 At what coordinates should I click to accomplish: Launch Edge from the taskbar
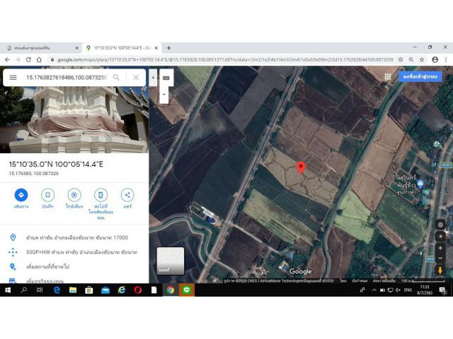click(57, 290)
